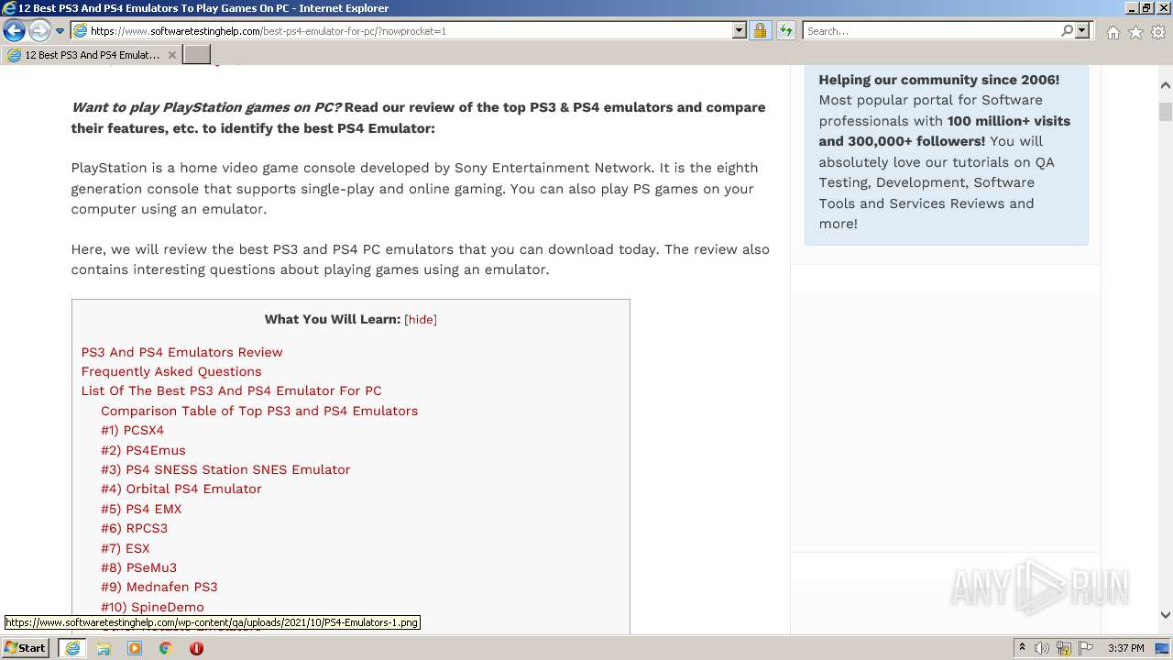Open the #7) ESX link

125,548
